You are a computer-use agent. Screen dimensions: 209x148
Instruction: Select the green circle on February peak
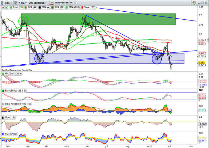tap(24, 21)
